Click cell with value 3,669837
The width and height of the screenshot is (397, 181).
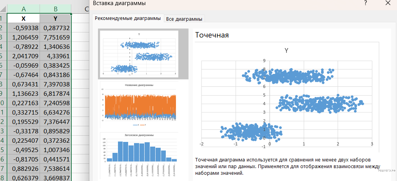point(56,178)
